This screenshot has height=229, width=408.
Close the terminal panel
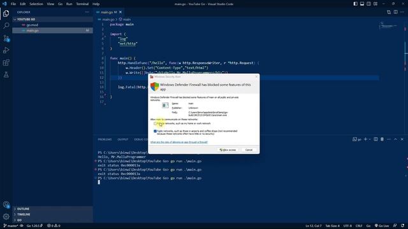pyautogui.click(x=402, y=139)
